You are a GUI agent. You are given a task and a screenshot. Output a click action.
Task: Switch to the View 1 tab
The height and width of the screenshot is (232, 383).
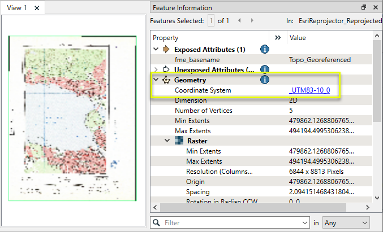tap(17, 8)
